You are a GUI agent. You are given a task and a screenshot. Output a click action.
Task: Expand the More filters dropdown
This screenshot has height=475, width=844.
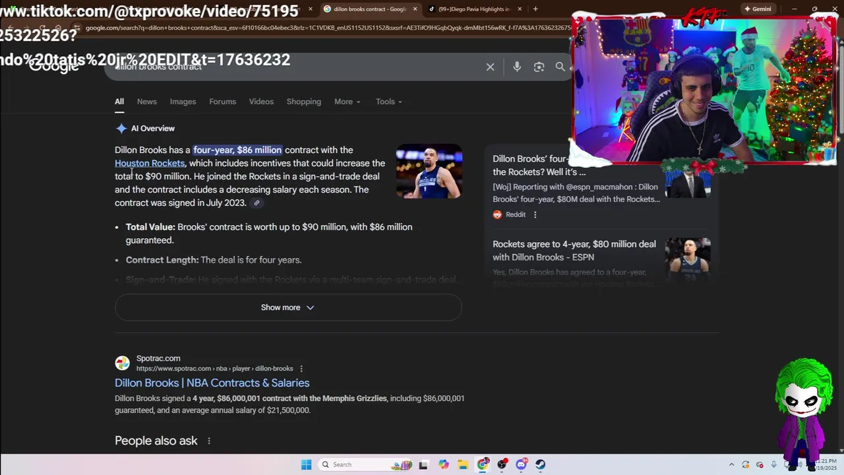point(347,102)
